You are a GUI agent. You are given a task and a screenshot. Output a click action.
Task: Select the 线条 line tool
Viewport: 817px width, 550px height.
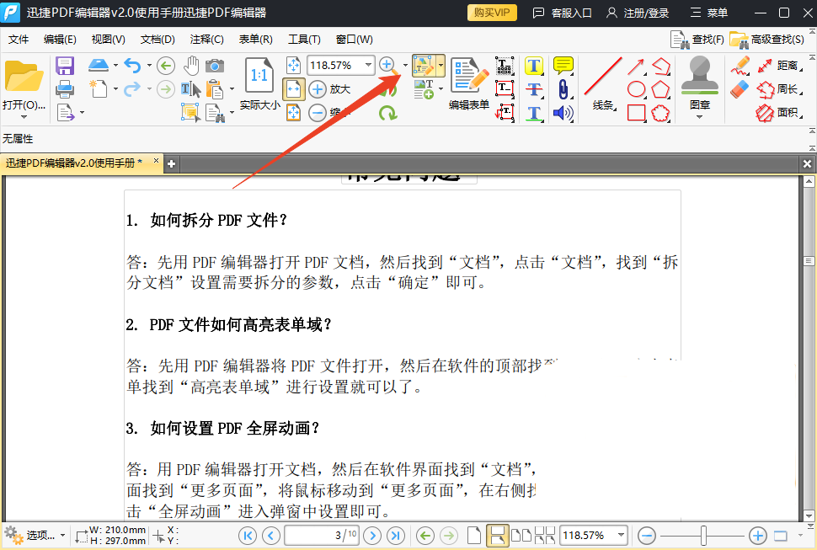coord(603,84)
